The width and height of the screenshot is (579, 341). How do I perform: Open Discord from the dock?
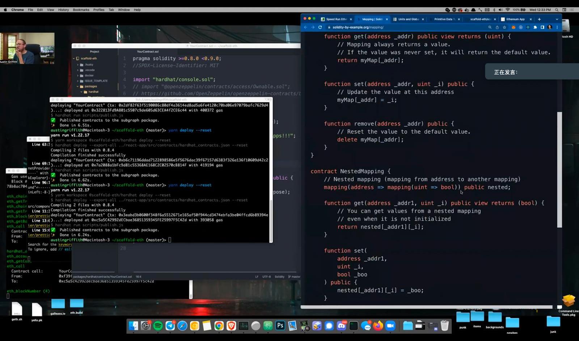pos(341,326)
